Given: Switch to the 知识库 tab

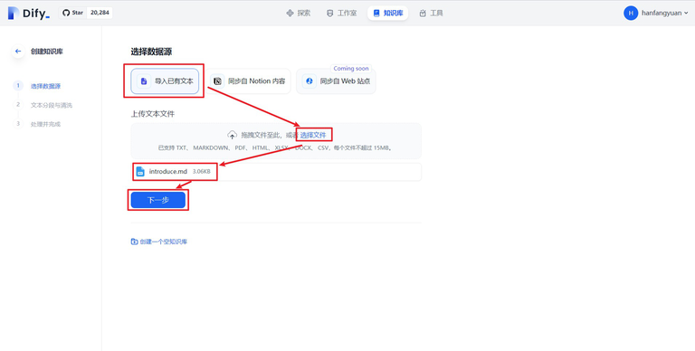Looking at the screenshot, I should click(x=388, y=14).
